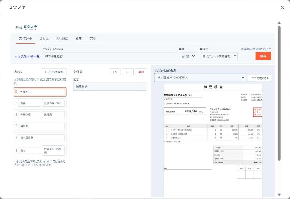
Task: Select the 備考 block
Action: [x=30, y=151]
